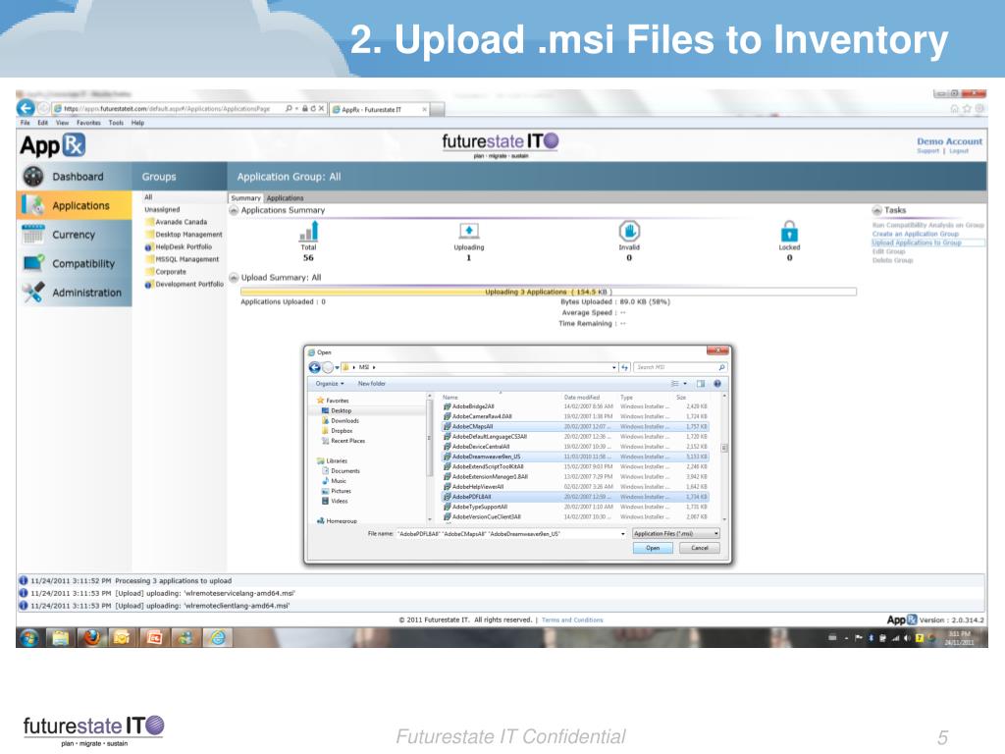The width and height of the screenshot is (1005, 754).
Task: Open the browser Favorites menu
Action: [88, 123]
